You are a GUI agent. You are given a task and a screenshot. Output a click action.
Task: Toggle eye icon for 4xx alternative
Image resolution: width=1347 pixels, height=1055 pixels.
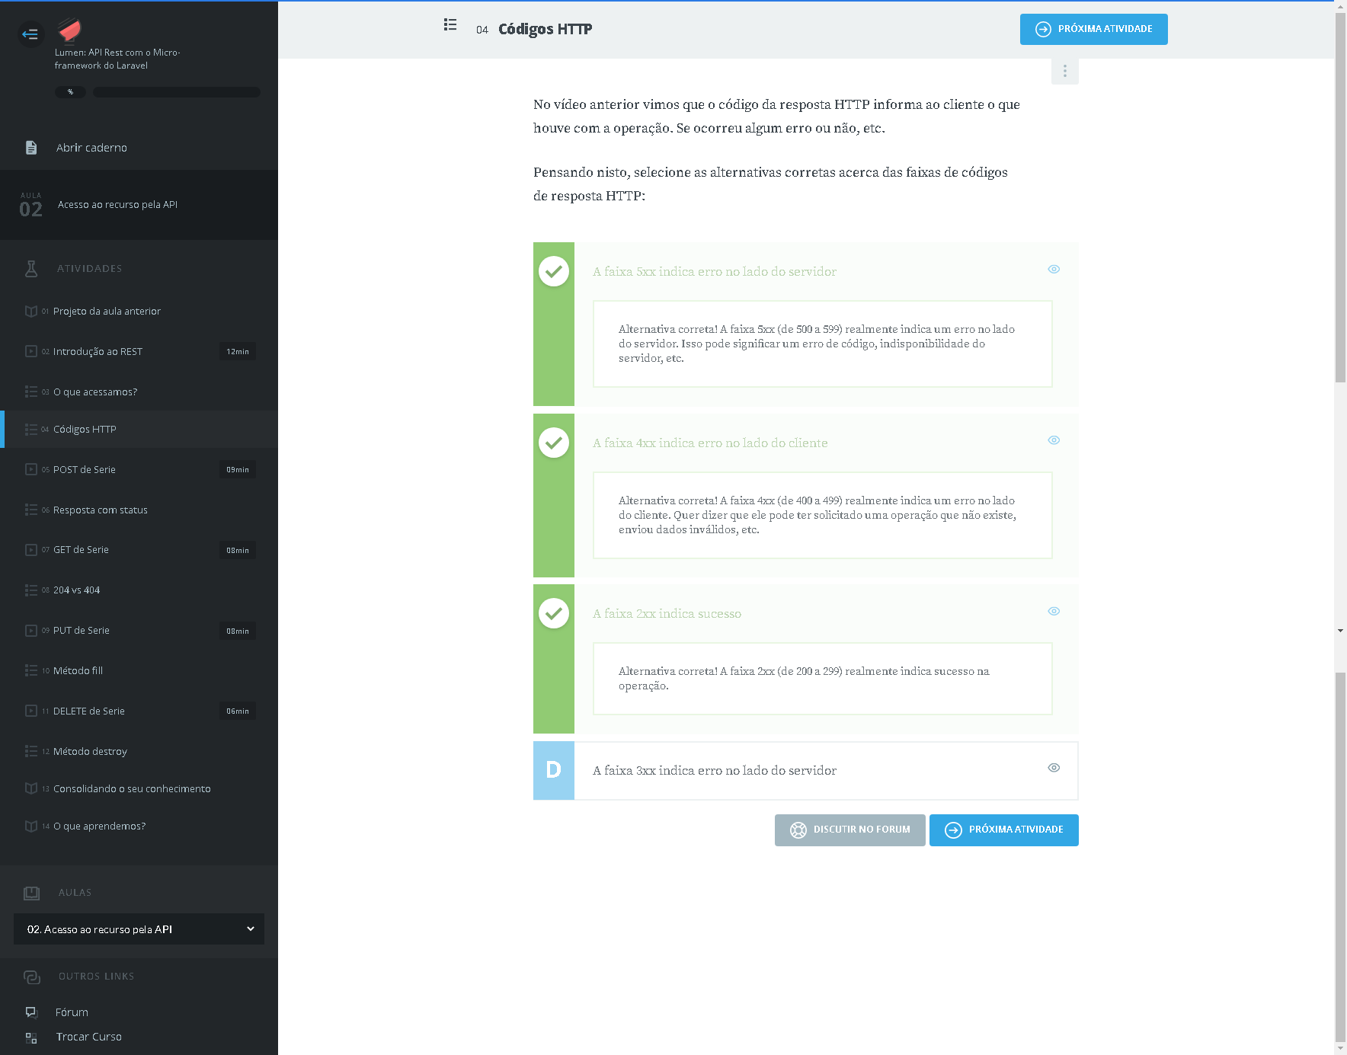(x=1054, y=440)
